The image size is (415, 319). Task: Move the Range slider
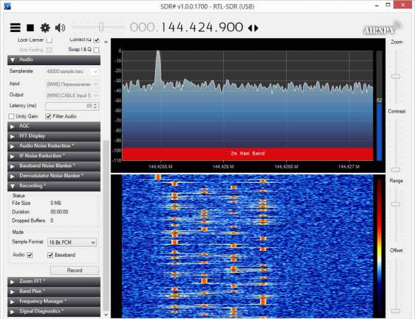(396, 204)
